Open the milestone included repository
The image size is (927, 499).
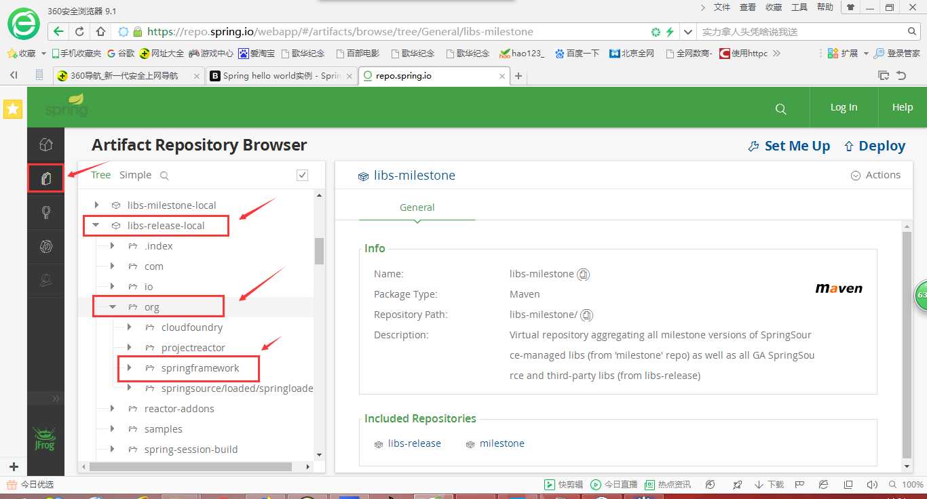click(x=502, y=443)
